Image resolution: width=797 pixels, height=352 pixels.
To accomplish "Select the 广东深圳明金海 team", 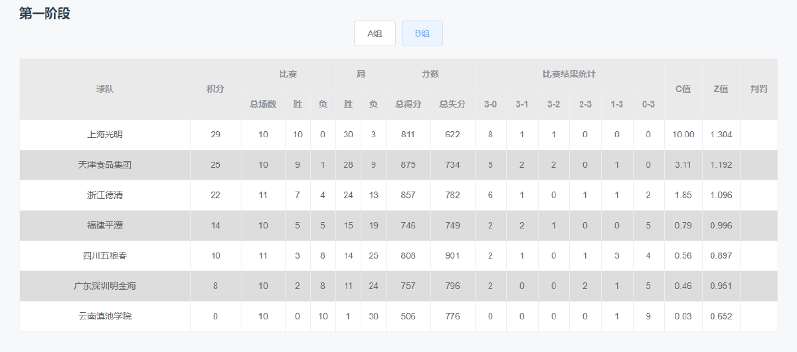I will (105, 286).
